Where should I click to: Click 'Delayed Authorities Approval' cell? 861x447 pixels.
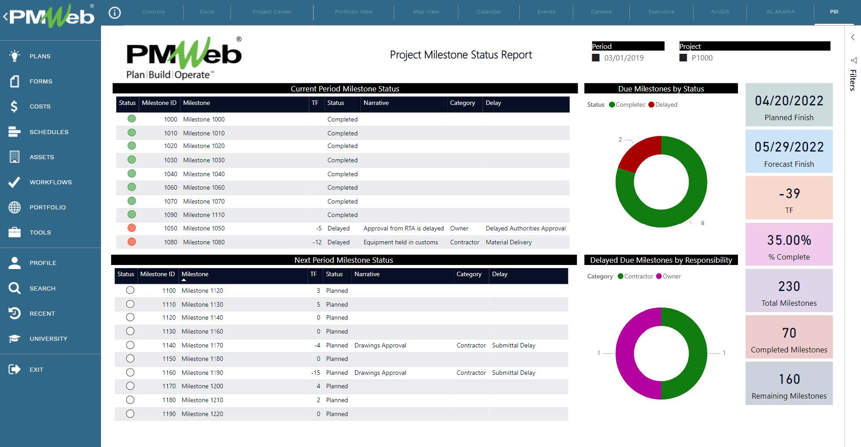[526, 228]
